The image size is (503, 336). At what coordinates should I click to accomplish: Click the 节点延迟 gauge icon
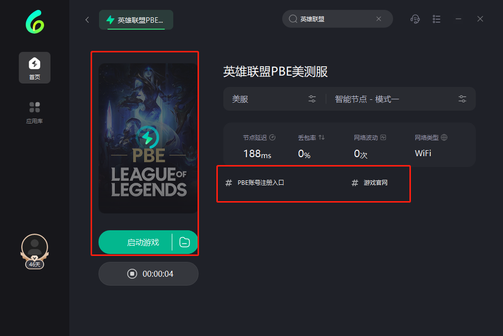click(272, 137)
